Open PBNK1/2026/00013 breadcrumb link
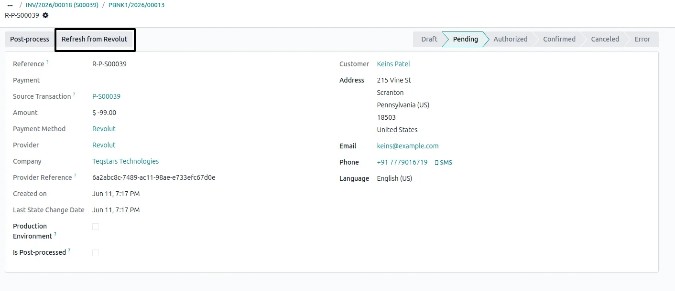The height and width of the screenshot is (291, 675). tap(137, 5)
